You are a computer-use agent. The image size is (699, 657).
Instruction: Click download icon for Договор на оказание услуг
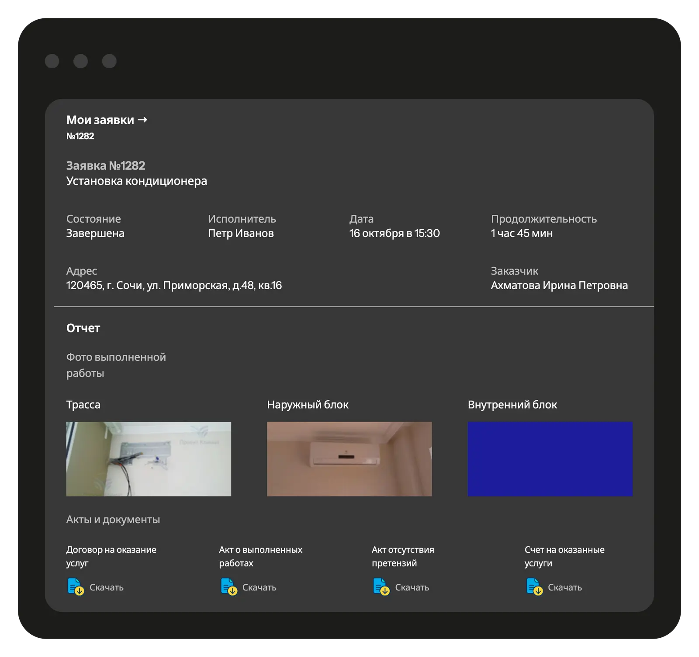pyautogui.click(x=76, y=587)
